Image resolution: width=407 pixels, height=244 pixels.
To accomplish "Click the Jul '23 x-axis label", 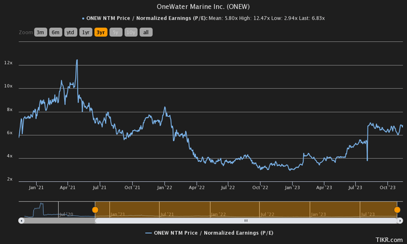I will [355, 187].
